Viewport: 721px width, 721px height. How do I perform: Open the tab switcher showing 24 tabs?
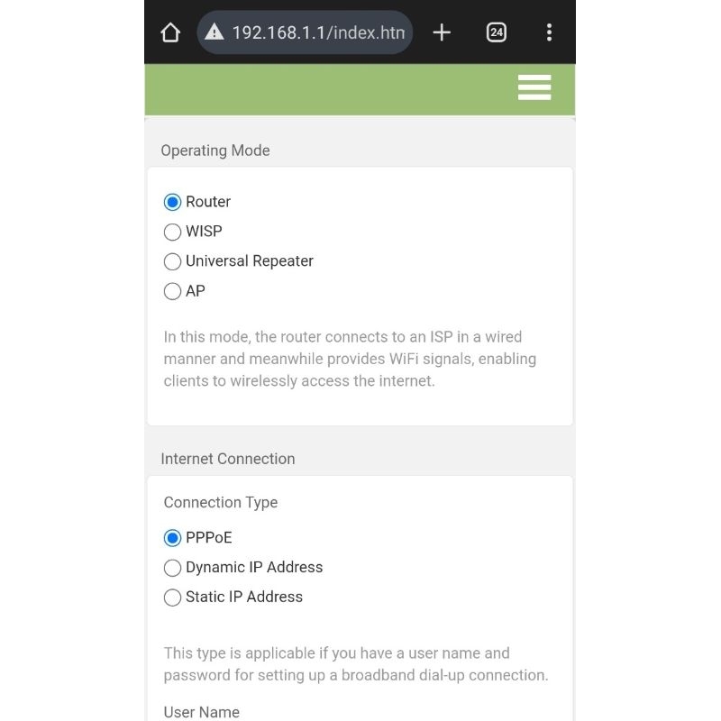(496, 33)
